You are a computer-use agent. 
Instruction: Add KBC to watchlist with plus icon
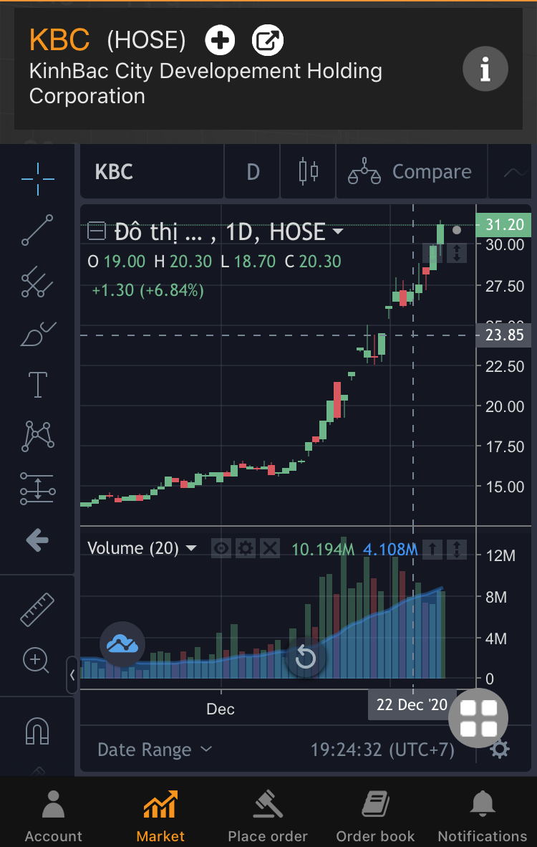[x=220, y=41]
